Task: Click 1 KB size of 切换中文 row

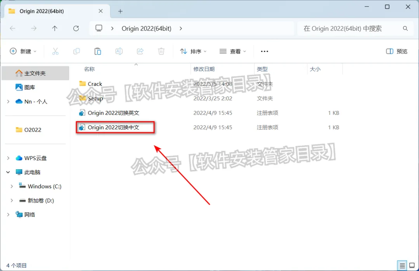Action: point(334,127)
